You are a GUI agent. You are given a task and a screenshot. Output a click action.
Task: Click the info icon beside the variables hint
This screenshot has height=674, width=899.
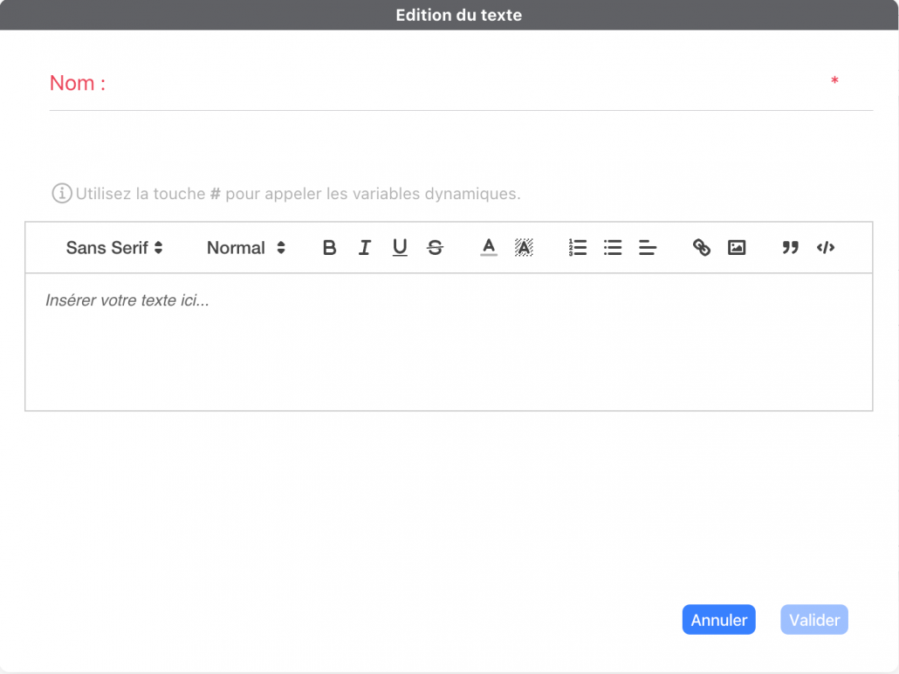coord(61,194)
